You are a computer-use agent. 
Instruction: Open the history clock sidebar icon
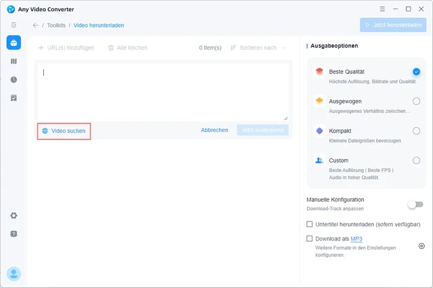14,80
